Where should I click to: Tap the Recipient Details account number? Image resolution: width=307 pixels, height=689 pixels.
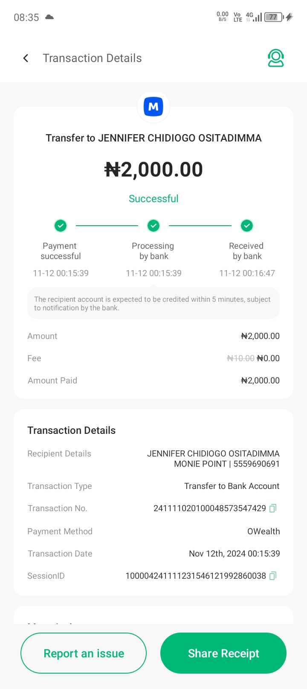256,464
